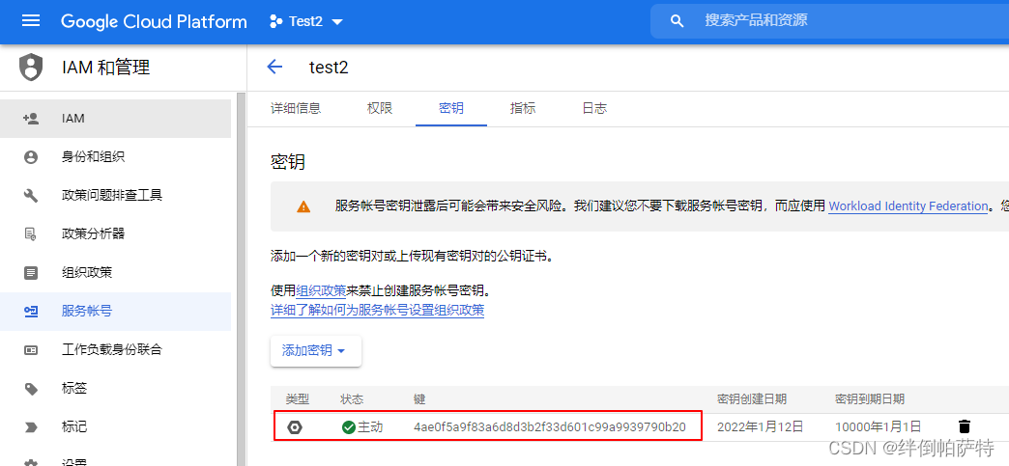Select the 密钥 tab
Screen dimensions: 1009x466
click(451, 108)
